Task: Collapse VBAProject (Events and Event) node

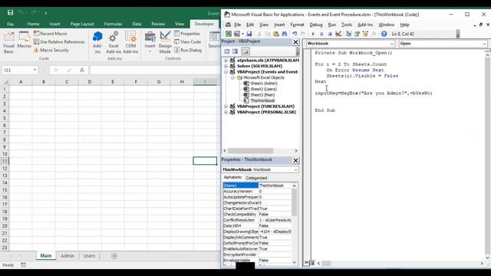Action: coord(226,71)
